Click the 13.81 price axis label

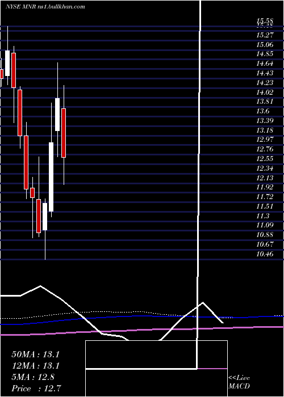coord(265,102)
